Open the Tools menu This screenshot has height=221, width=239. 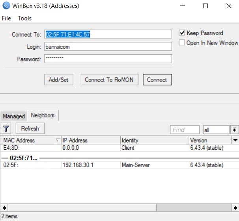[x=25, y=18]
